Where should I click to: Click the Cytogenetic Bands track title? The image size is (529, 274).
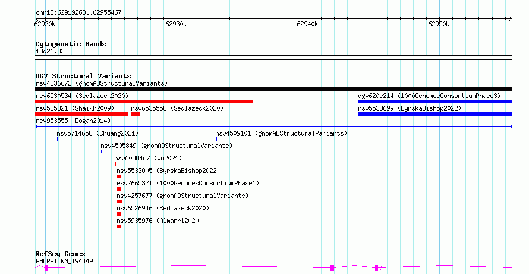(71, 44)
